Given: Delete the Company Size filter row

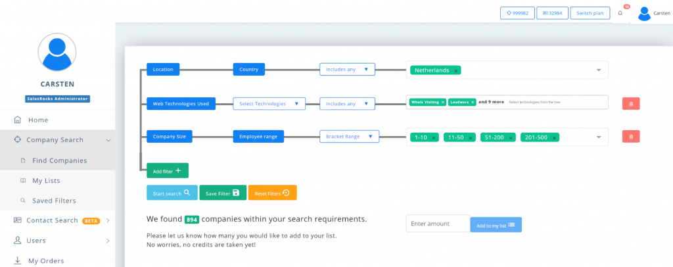Looking at the screenshot, I should click(631, 137).
